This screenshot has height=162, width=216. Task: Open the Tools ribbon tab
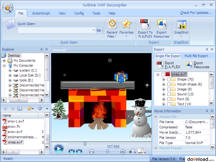(96, 13)
